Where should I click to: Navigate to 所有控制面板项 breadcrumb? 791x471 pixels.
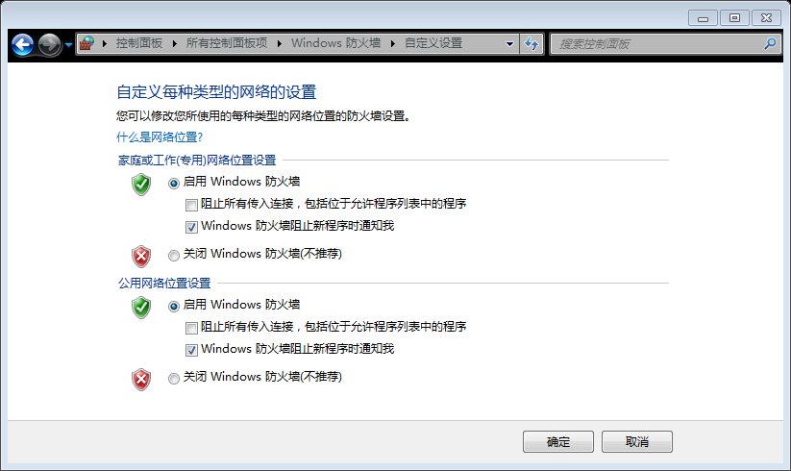tap(227, 43)
